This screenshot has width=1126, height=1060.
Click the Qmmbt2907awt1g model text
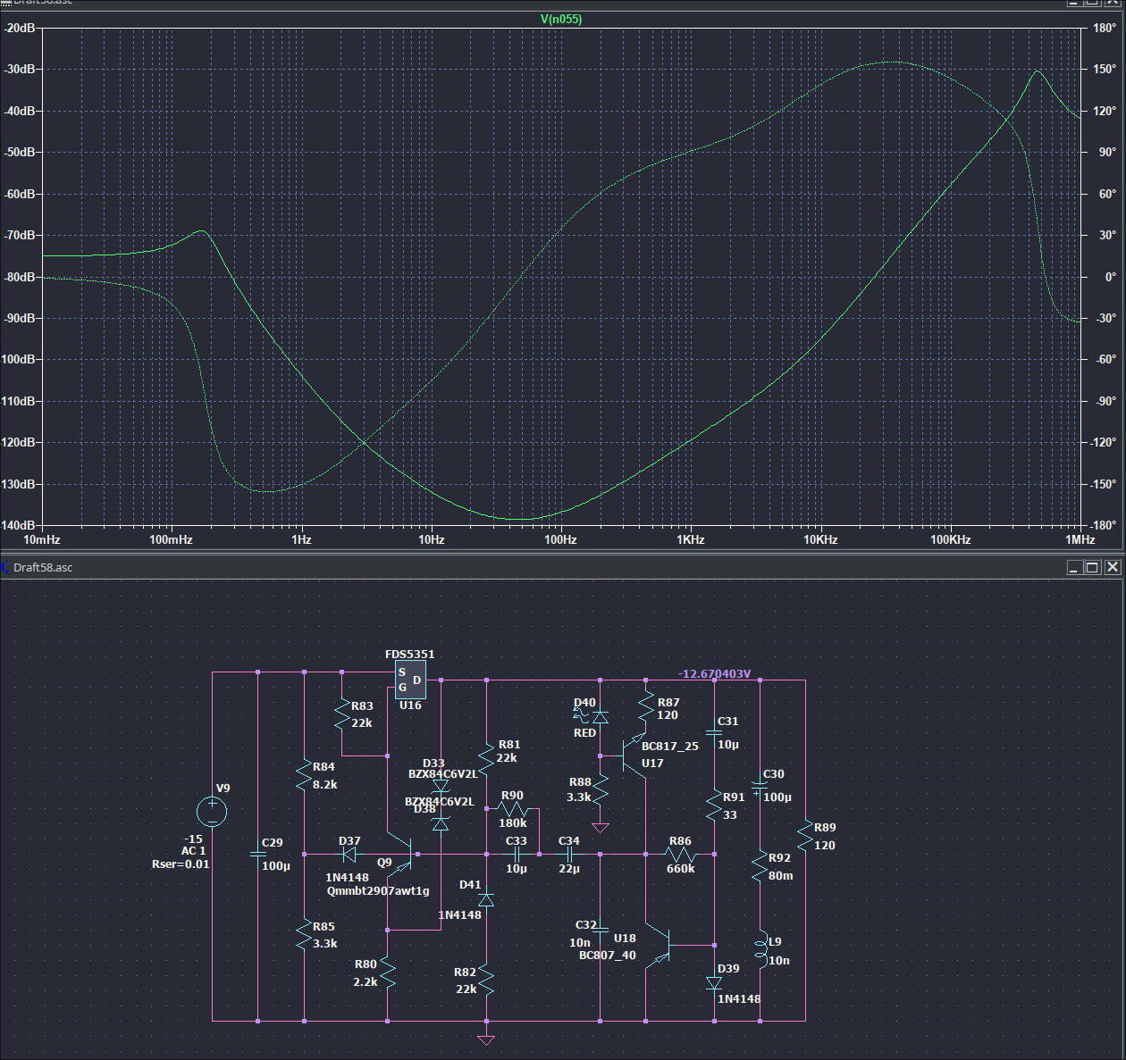[x=378, y=890]
